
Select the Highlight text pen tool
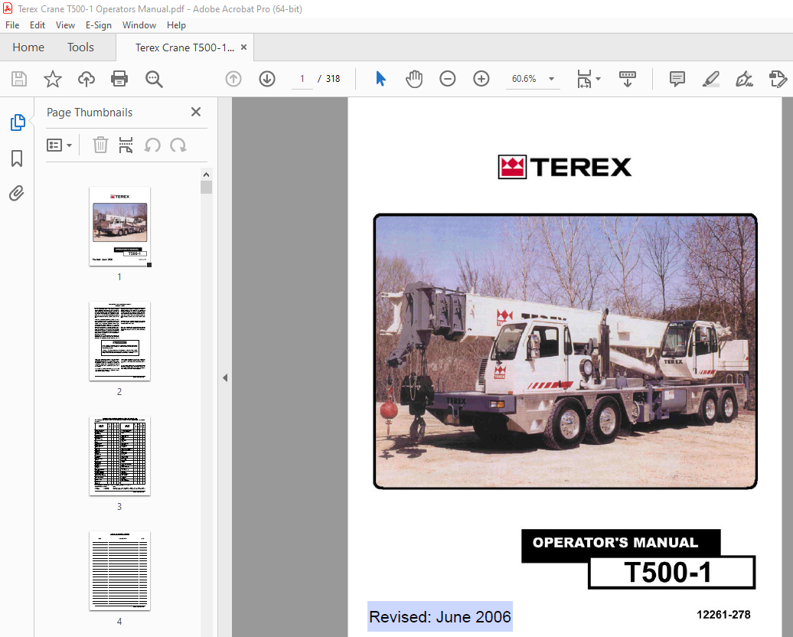point(710,79)
